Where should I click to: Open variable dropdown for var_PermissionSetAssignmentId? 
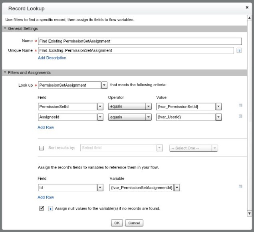pos(177,187)
